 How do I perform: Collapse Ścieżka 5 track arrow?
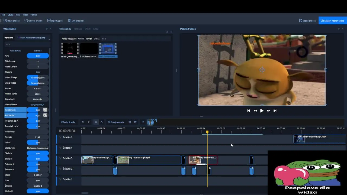(60, 137)
